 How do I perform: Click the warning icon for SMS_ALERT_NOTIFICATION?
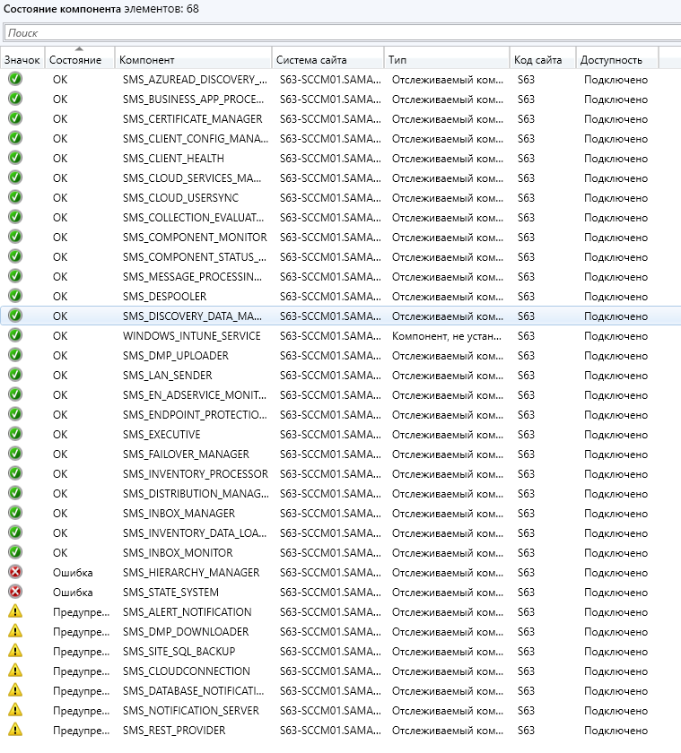(15, 610)
